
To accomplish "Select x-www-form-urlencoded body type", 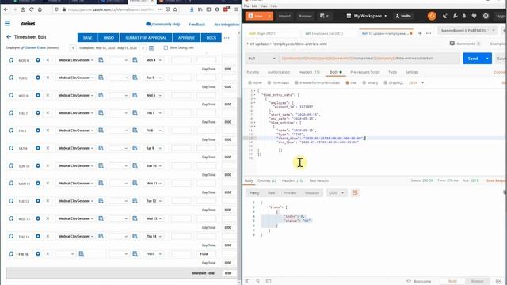I will (296, 82).
